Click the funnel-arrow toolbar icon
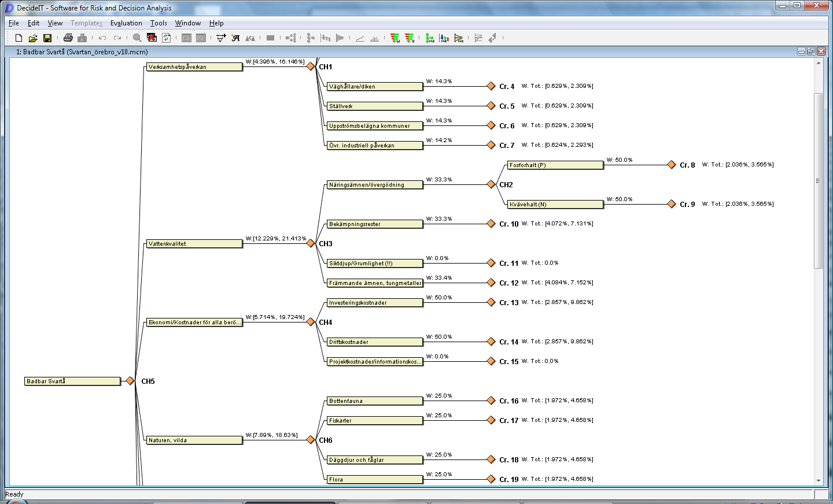 (221, 38)
